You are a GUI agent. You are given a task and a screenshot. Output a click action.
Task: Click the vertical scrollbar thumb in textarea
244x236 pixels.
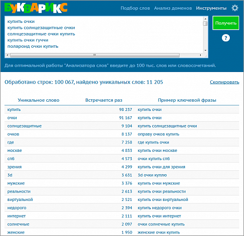pos(205,23)
